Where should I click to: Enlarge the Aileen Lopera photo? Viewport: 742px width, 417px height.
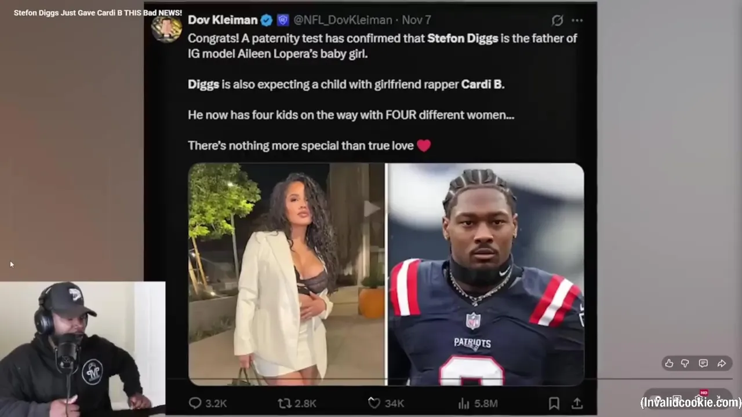click(286, 274)
